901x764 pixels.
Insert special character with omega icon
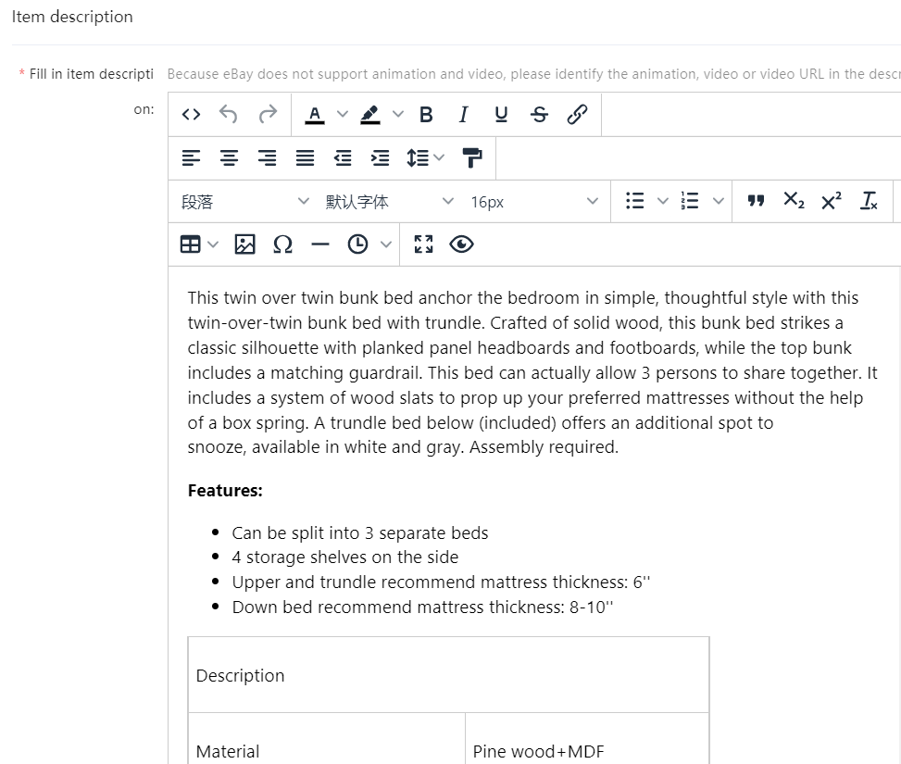click(x=282, y=244)
